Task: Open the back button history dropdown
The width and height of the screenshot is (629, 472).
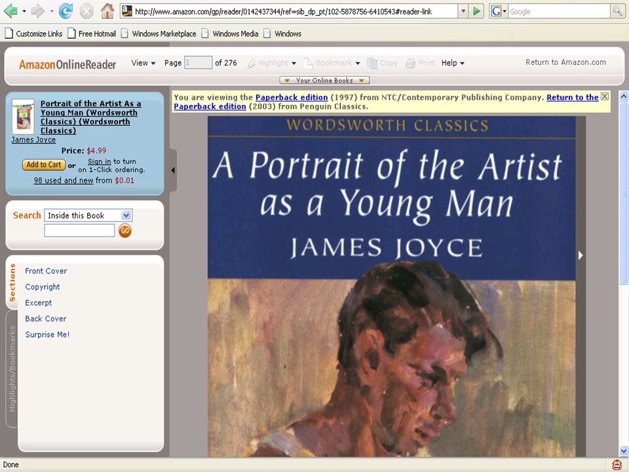Action: [24, 11]
